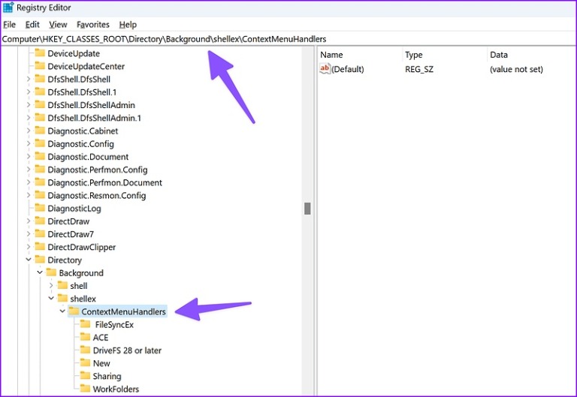Select the (Default) value name

(x=348, y=69)
